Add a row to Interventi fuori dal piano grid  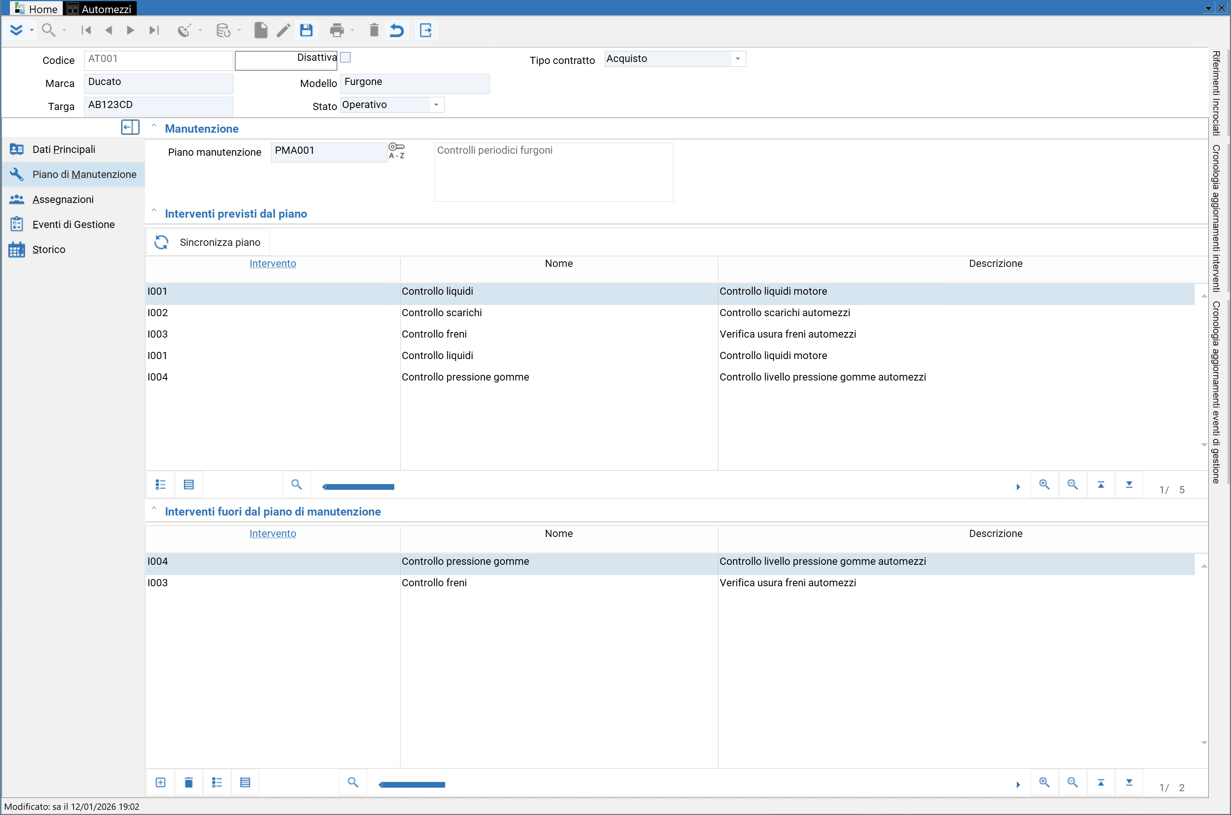coord(161,782)
